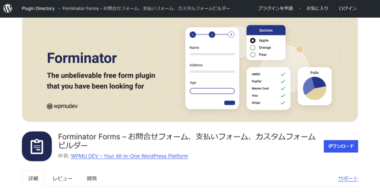The width and height of the screenshot is (380, 194).
Task: Select the 詳細 tab
Action: 33,179
